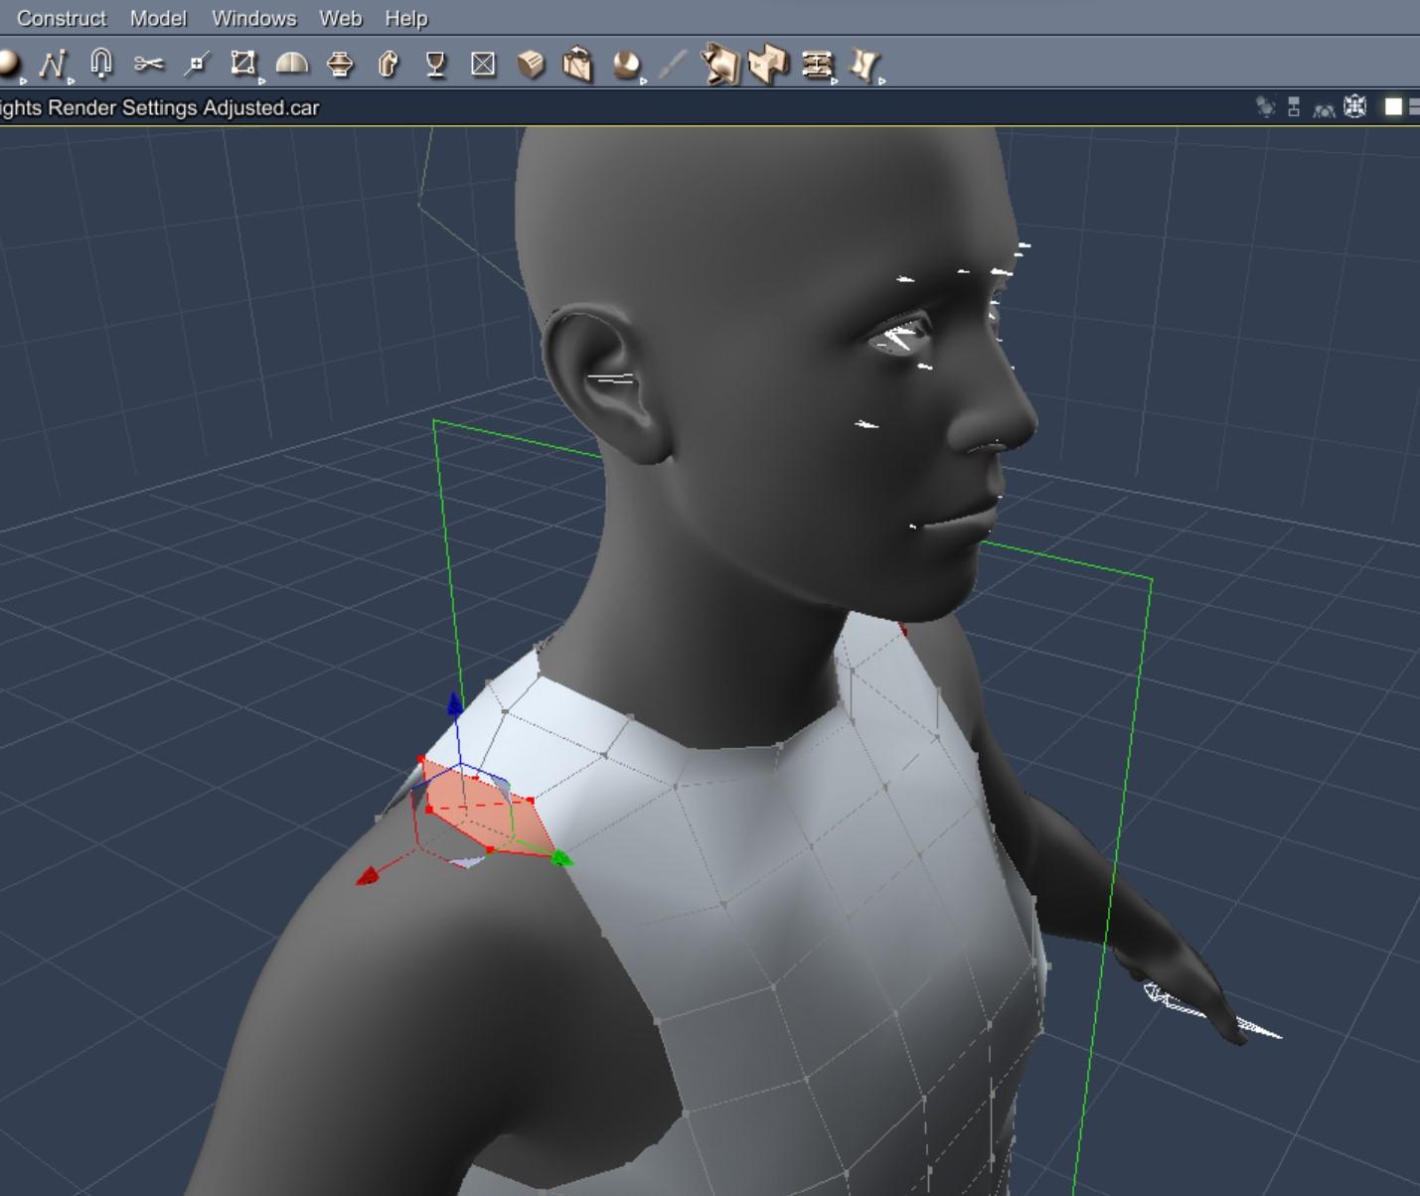
Task: Click the spool-shaped loft icon
Action: [x=340, y=65]
